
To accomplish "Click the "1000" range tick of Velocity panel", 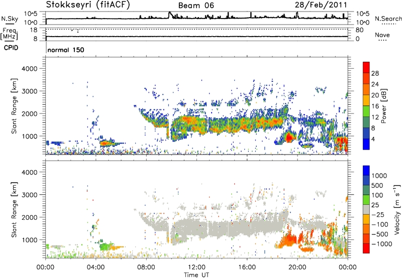I will 29,240.
